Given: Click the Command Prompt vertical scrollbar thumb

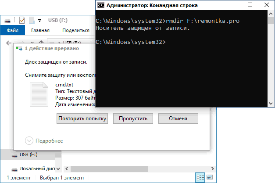Looking at the screenshot, I should (x=271, y=21).
